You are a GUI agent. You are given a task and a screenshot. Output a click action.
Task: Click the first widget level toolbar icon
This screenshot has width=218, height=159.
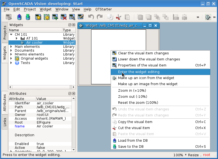(x=140, y=17)
